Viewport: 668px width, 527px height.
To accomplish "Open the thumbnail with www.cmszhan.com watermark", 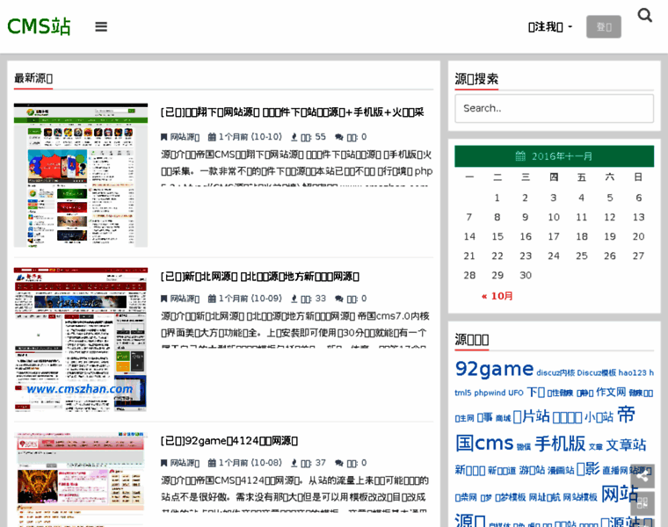I will coord(81,339).
